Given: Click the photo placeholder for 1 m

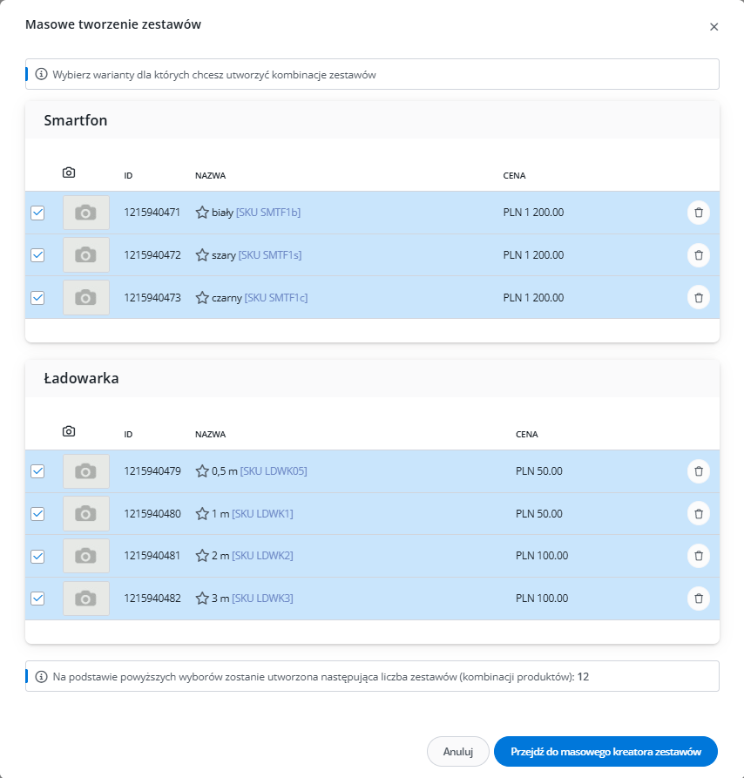Looking at the screenshot, I should click(85, 513).
